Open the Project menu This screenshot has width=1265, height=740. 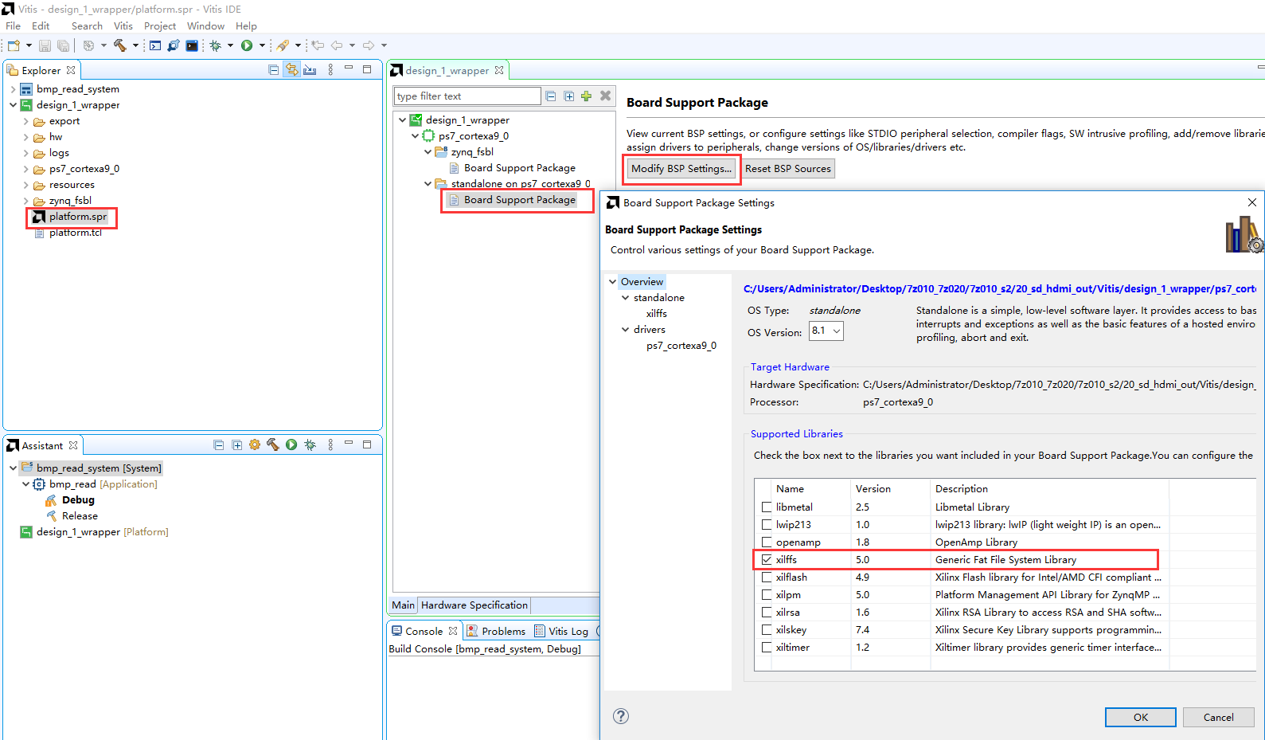click(x=160, y=26)
